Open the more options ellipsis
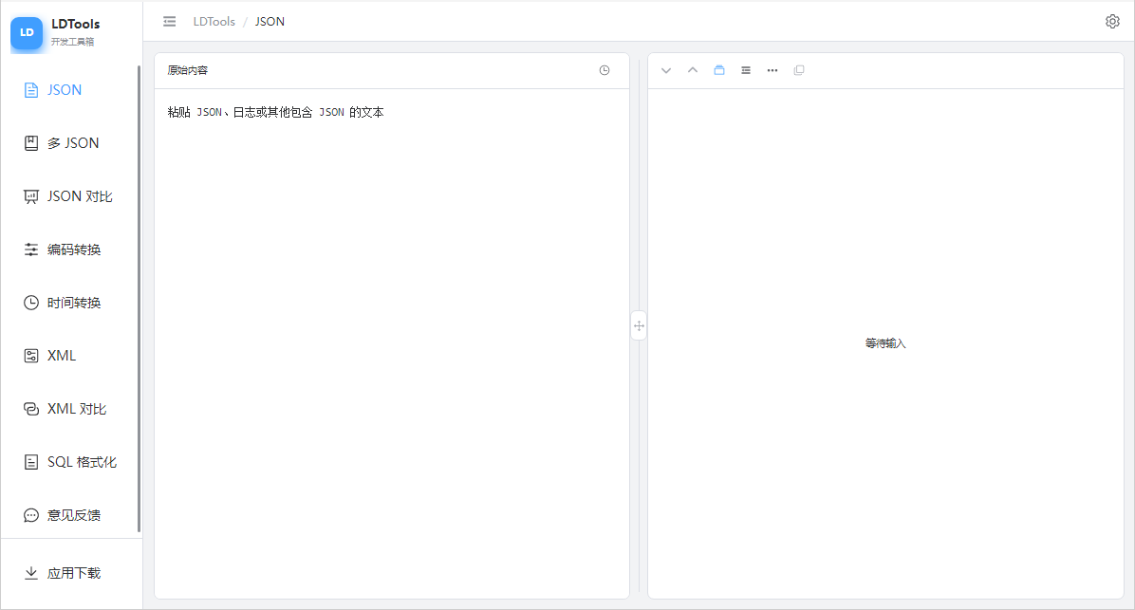Screen dimensions: 1135x610 [772, 70]
